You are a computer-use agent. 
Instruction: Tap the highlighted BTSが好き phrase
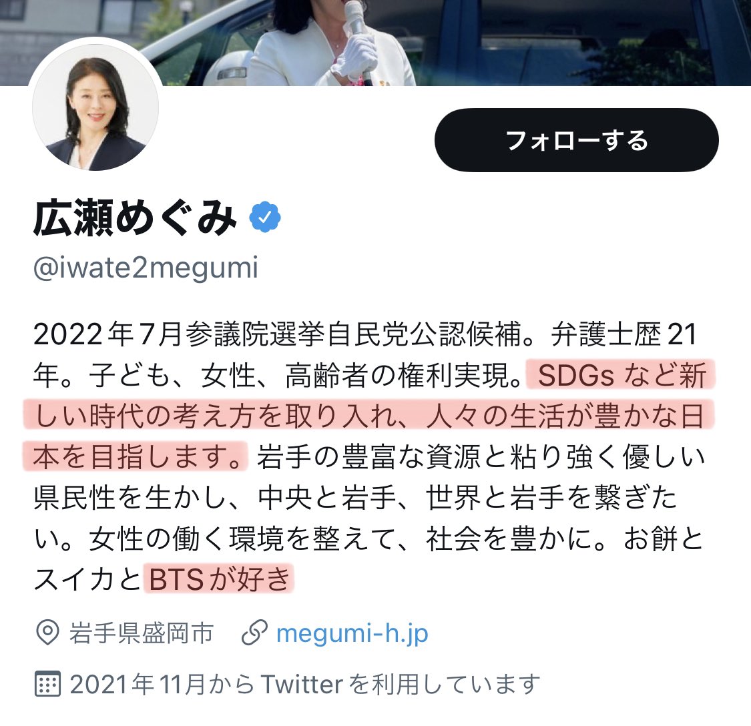[x=219, y=579]
